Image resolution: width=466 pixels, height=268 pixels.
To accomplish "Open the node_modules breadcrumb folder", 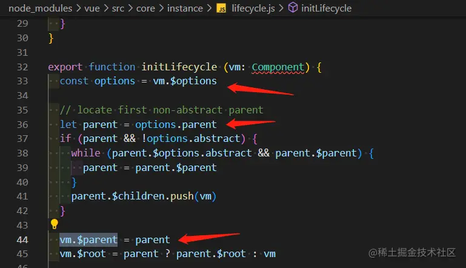I will click(38, 8).
